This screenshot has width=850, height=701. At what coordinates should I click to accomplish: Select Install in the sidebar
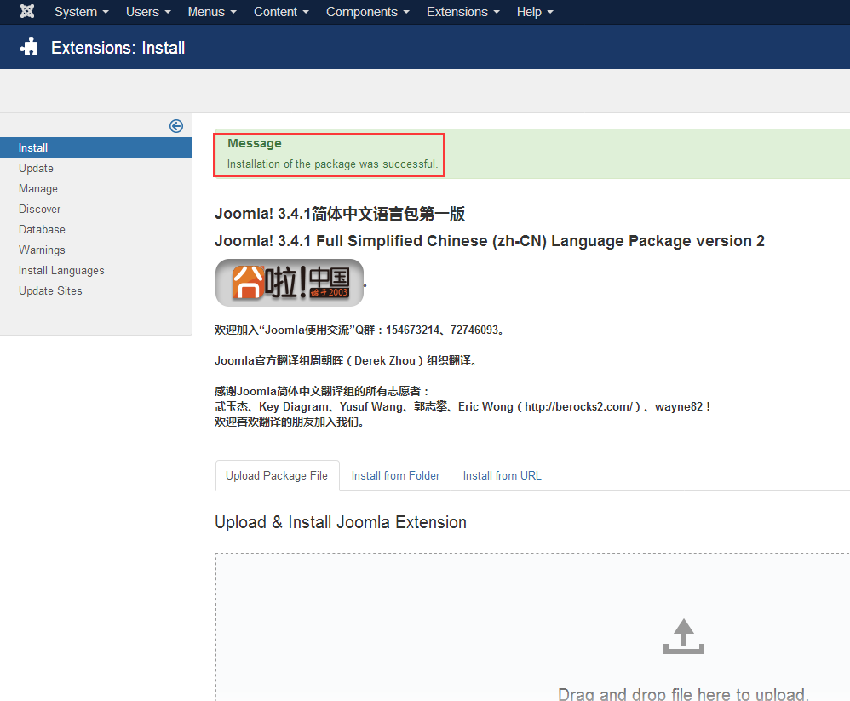pyautogui.click(x=96, y=147)
